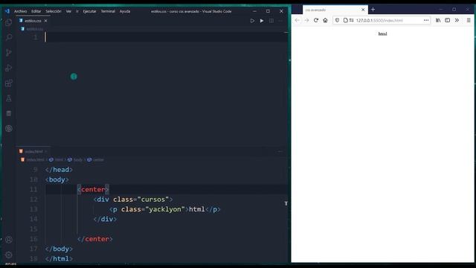
Task: Open the Search view in VS Code
Action: pos(9,37)
